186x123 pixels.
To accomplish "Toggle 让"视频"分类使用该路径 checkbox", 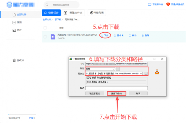I will [88, 78].
